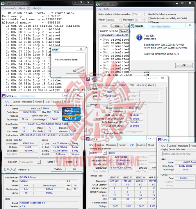
Task: Switch to Caches tab in CPU-Z CPU window
Action: (16, 102)
